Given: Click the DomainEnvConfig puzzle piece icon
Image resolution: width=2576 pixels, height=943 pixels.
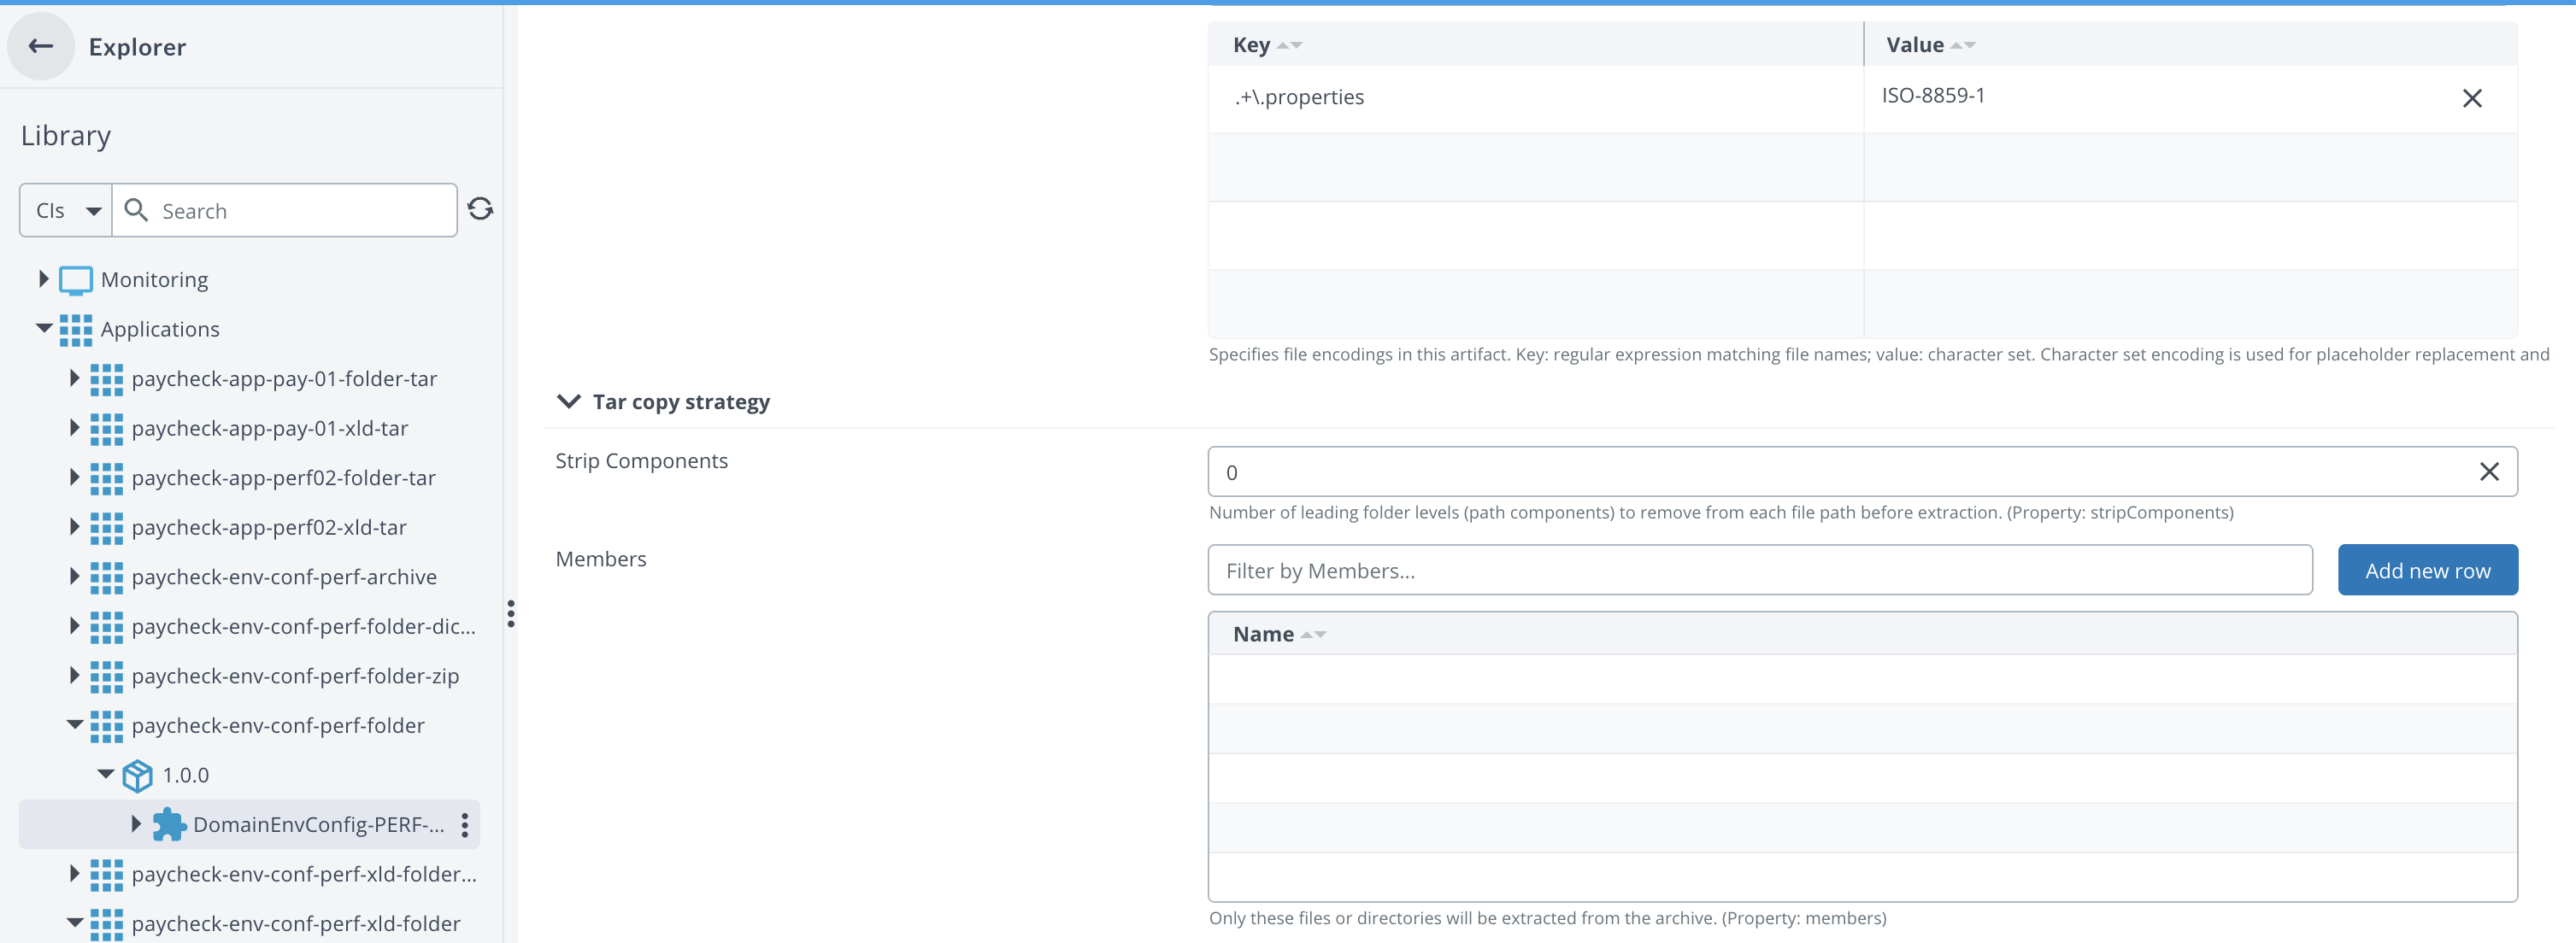Looking at the screenshot, I should click(168, 824).
